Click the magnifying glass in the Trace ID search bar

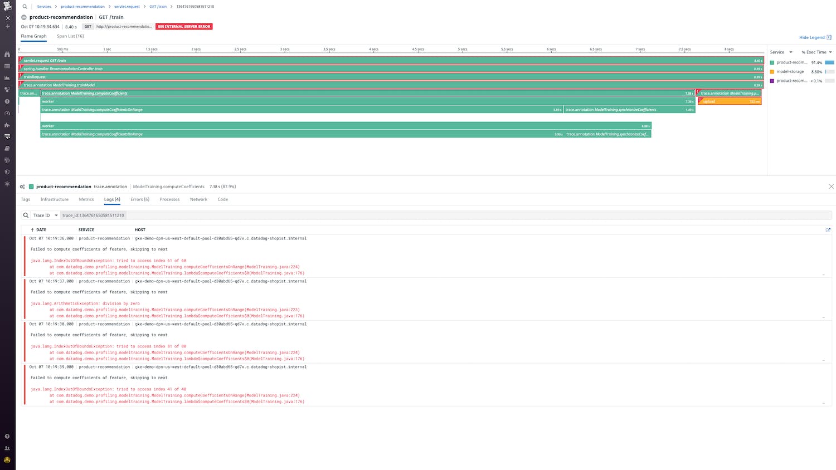point(25,215)
